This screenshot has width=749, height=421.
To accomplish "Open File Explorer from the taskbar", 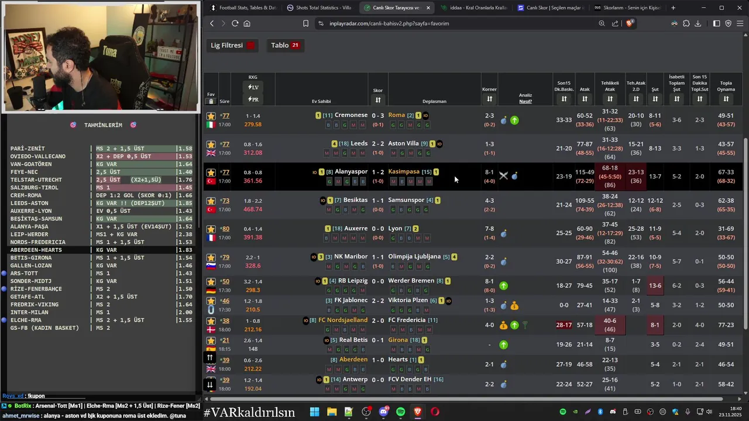I will [x=332, y=412].
